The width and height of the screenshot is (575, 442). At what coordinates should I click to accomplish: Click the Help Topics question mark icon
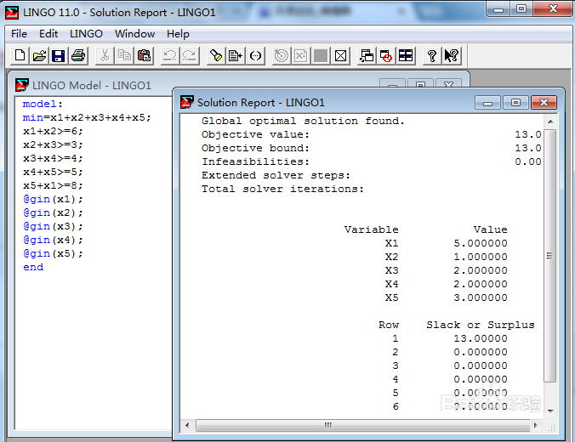(432, 56)
